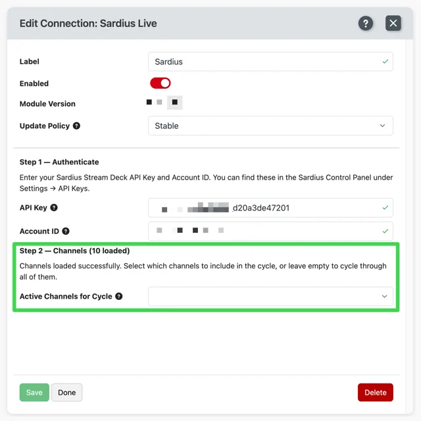Click the Save button
The height and width of the screenshot is (421, 421).
point(34,392)
